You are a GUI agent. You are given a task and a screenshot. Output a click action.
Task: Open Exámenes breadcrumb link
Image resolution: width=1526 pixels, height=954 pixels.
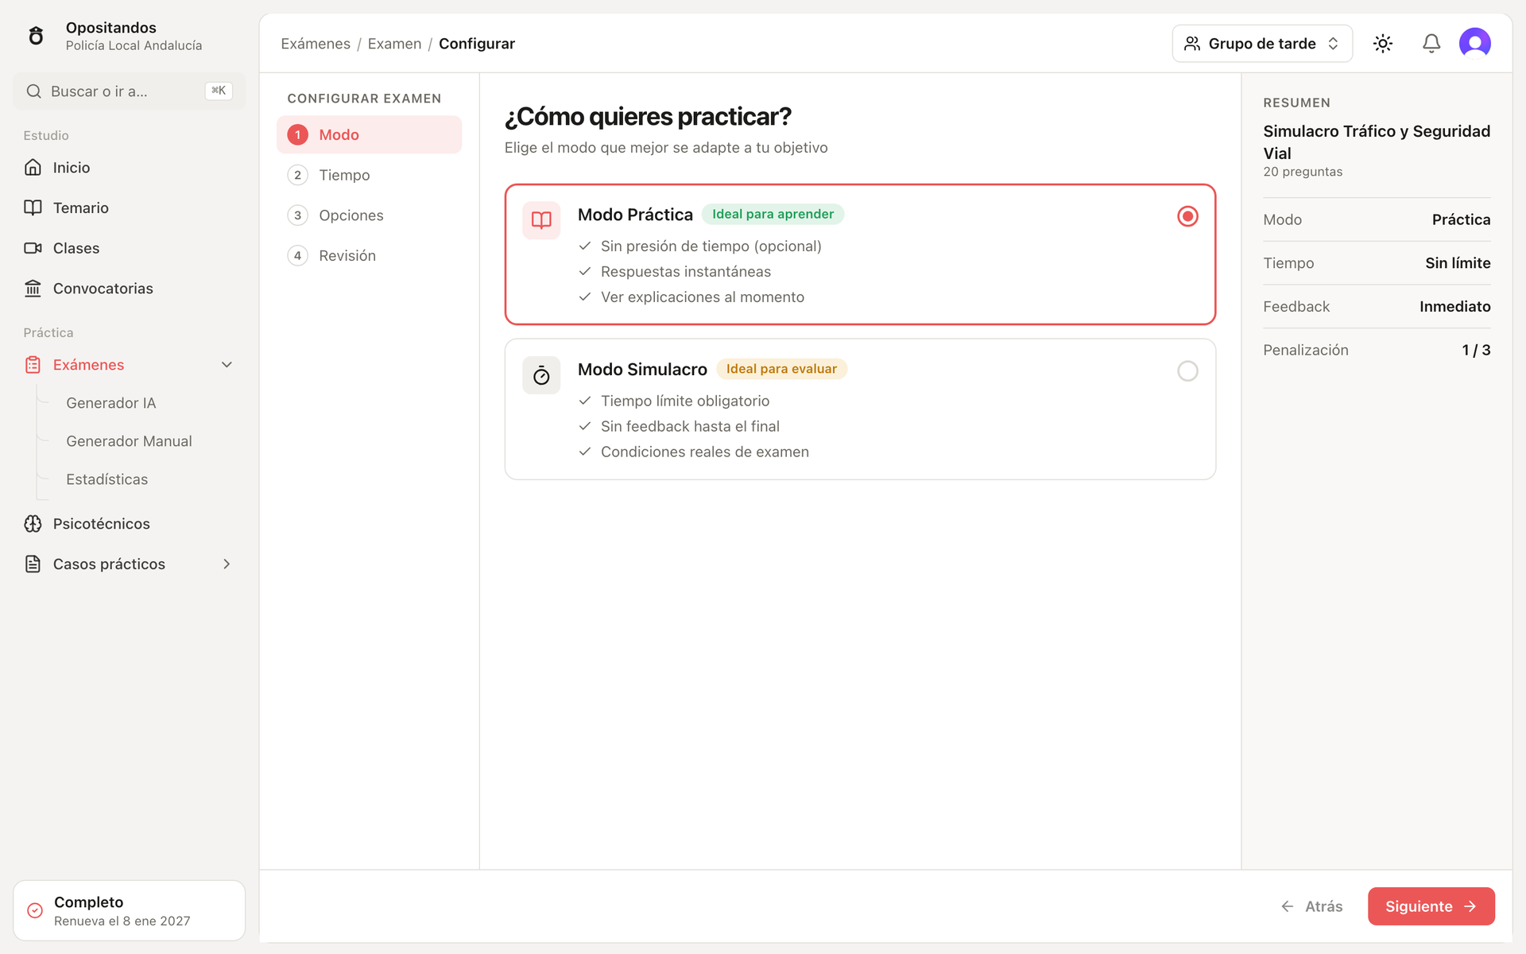tap(316, 44)
